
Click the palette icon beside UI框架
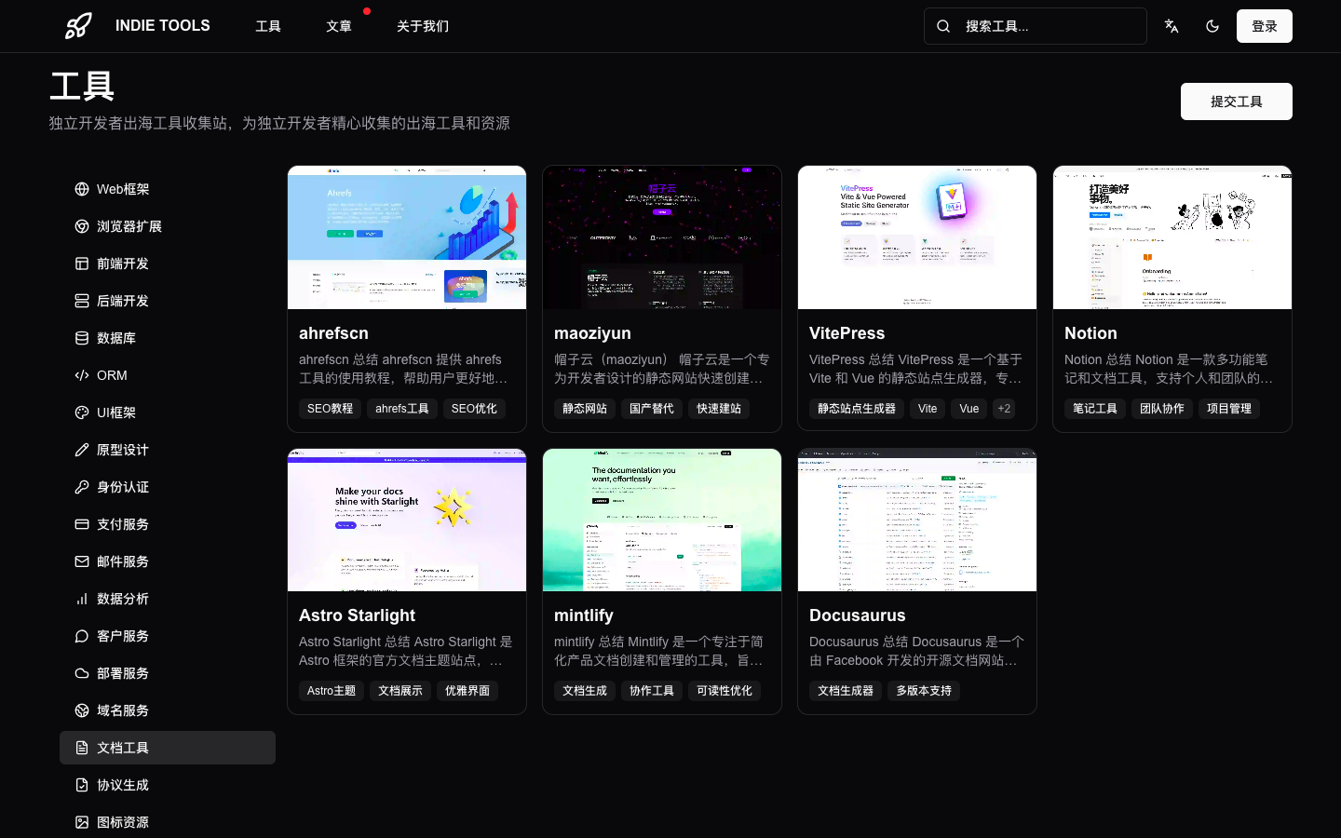(82, 412)
